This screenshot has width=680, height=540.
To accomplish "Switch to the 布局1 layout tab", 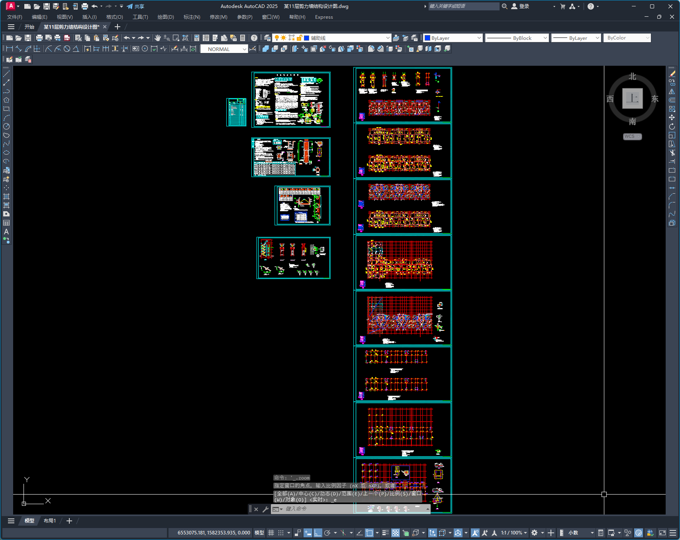I will 50,521.
